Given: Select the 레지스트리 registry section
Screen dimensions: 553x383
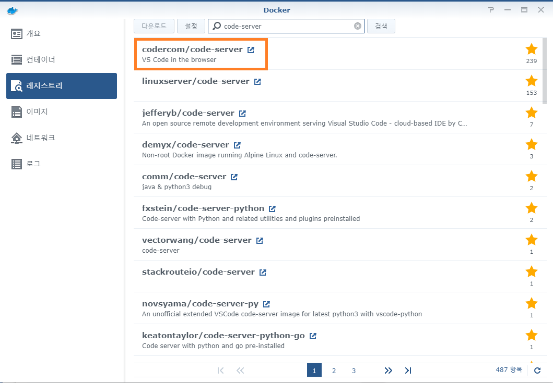Looking at the screenshot, I should pos(62,86).
